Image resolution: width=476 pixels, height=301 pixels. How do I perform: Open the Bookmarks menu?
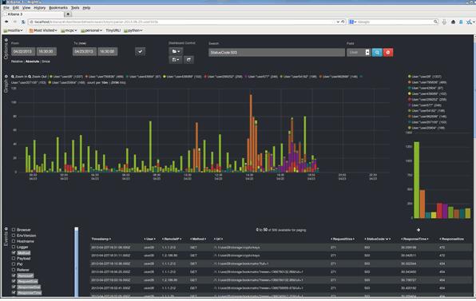tap(58, 8)
